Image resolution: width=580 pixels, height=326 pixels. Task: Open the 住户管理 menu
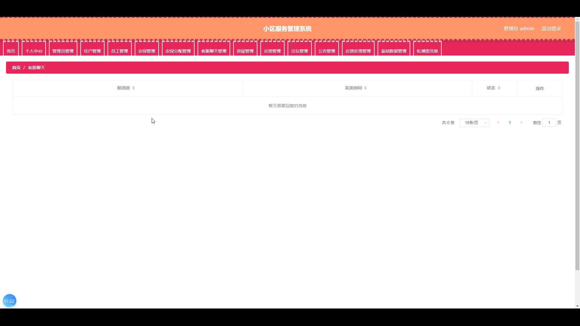(x=92, y=51)
